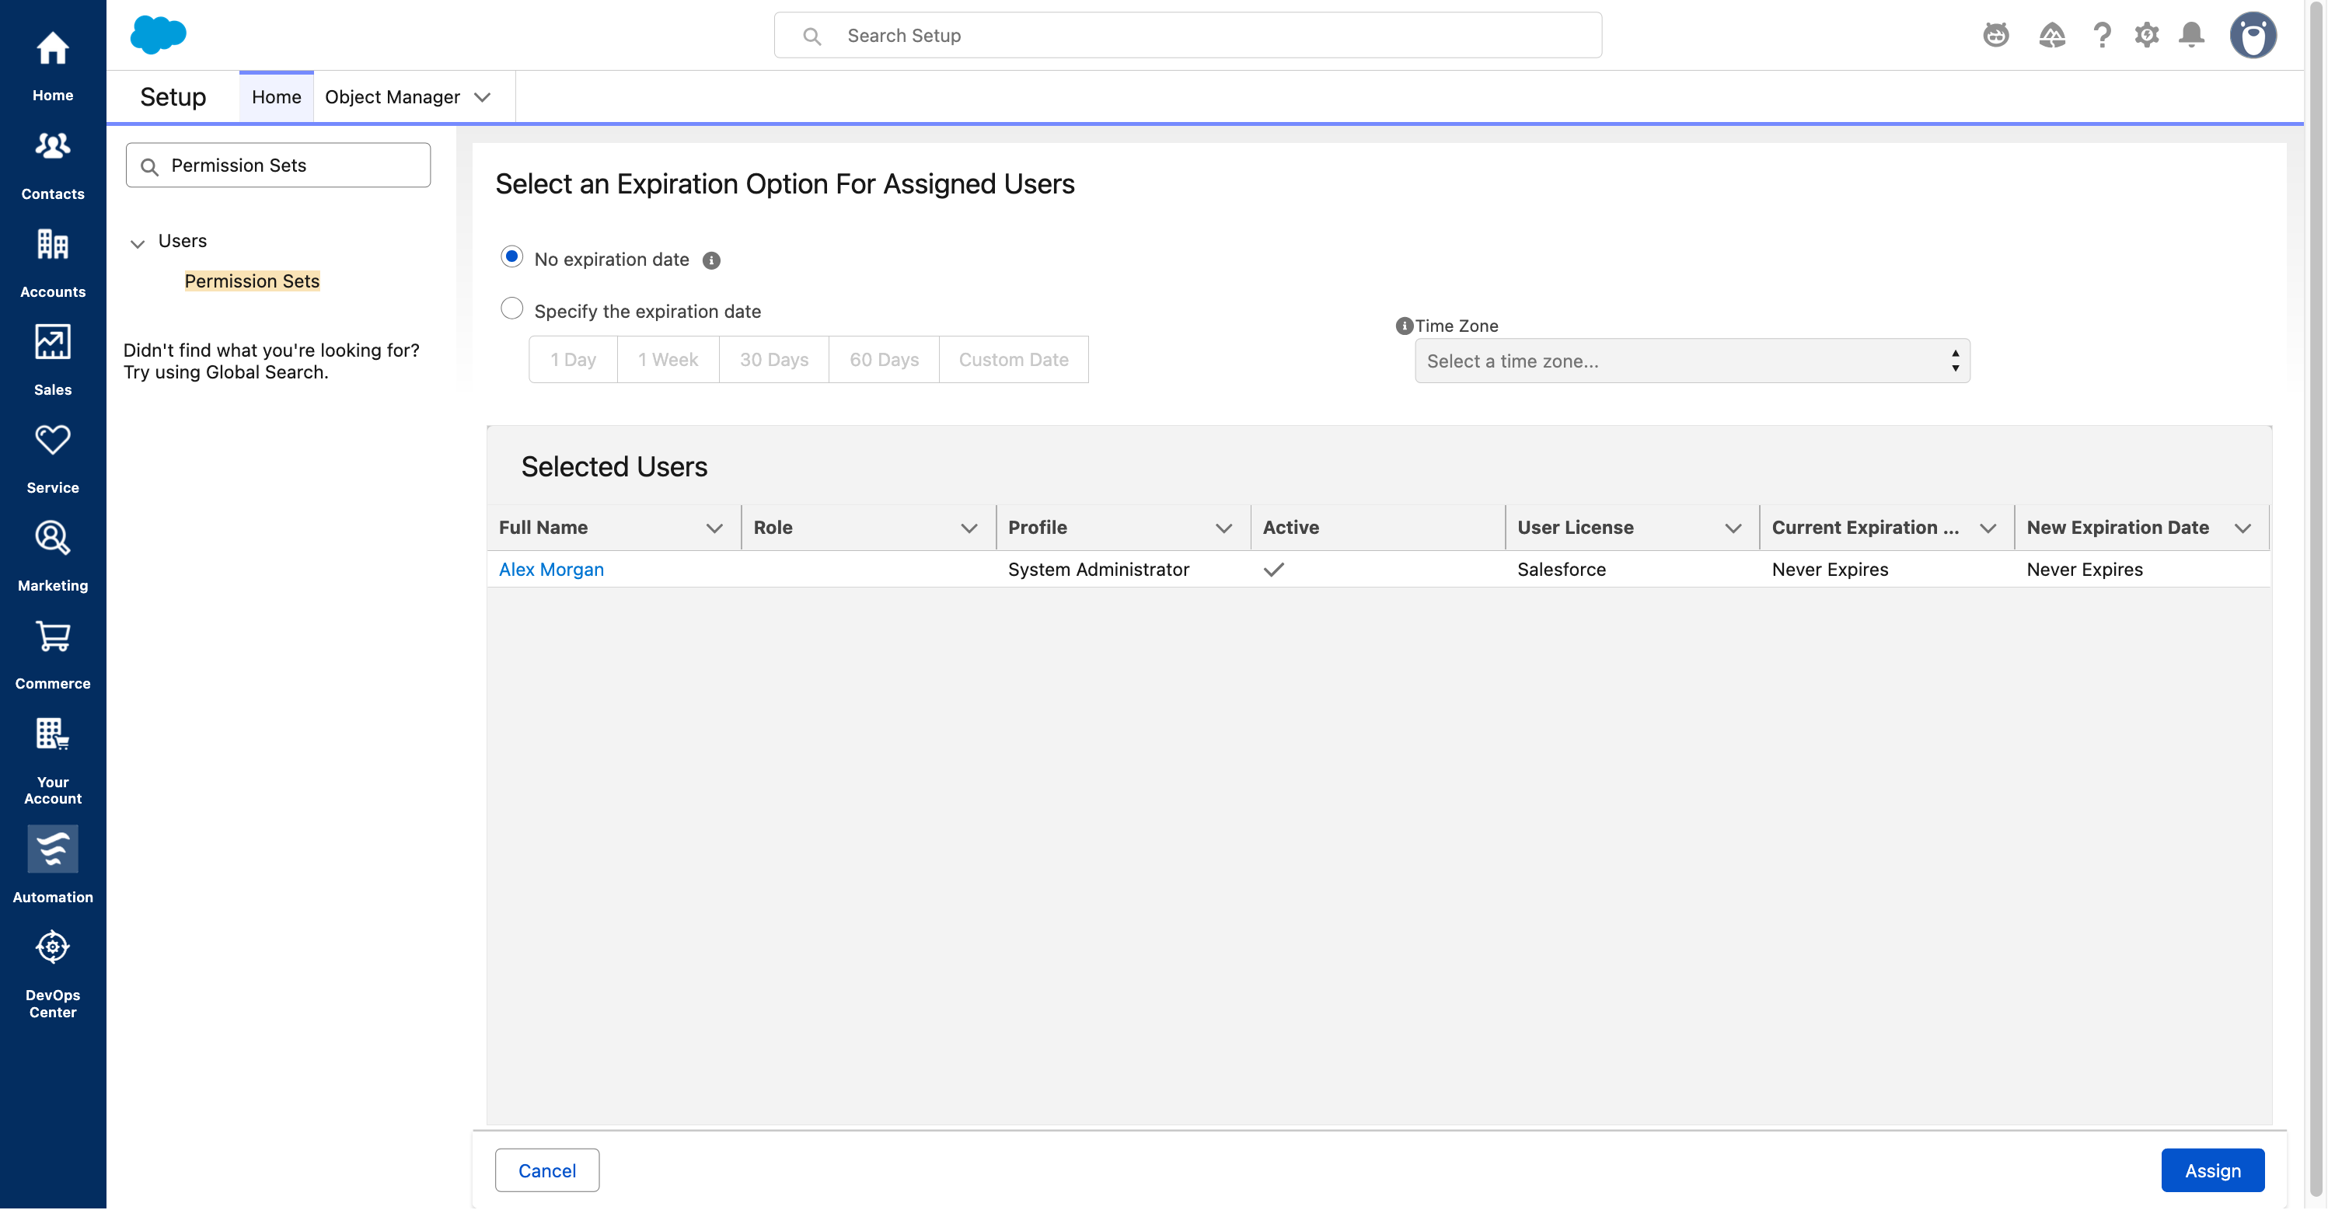Choose the 60 Days expiration option
2328x1210 pixels.
884,360
